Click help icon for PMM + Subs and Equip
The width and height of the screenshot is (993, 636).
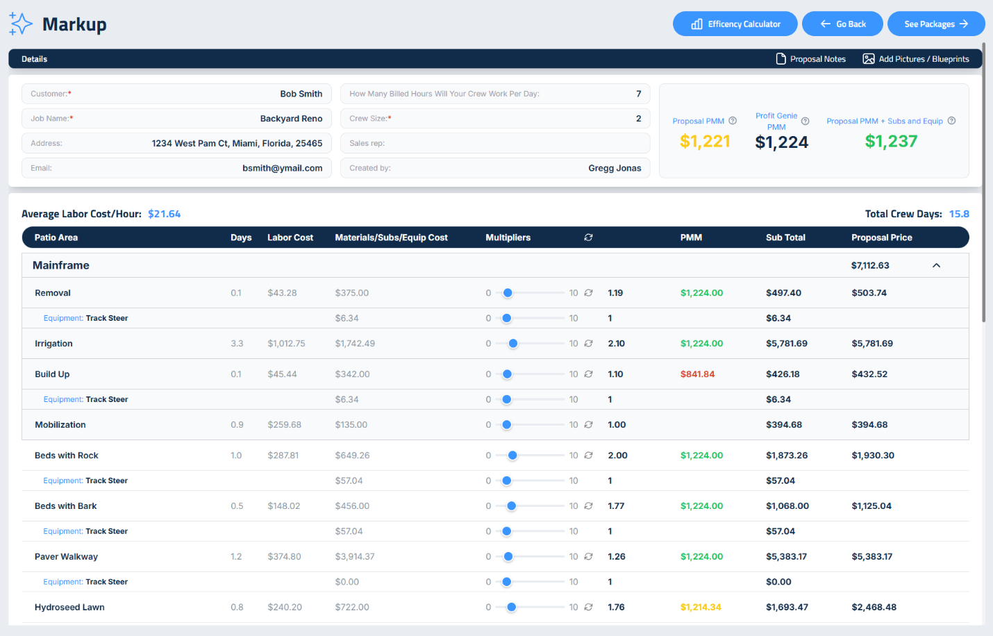click(951, 121)
